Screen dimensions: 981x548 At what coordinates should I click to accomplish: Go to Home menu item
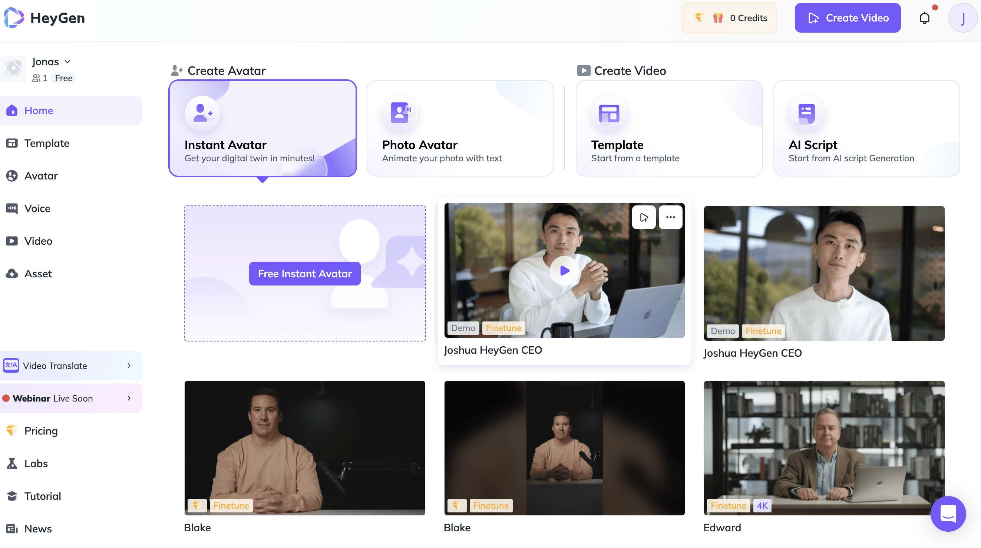(71, 110)
